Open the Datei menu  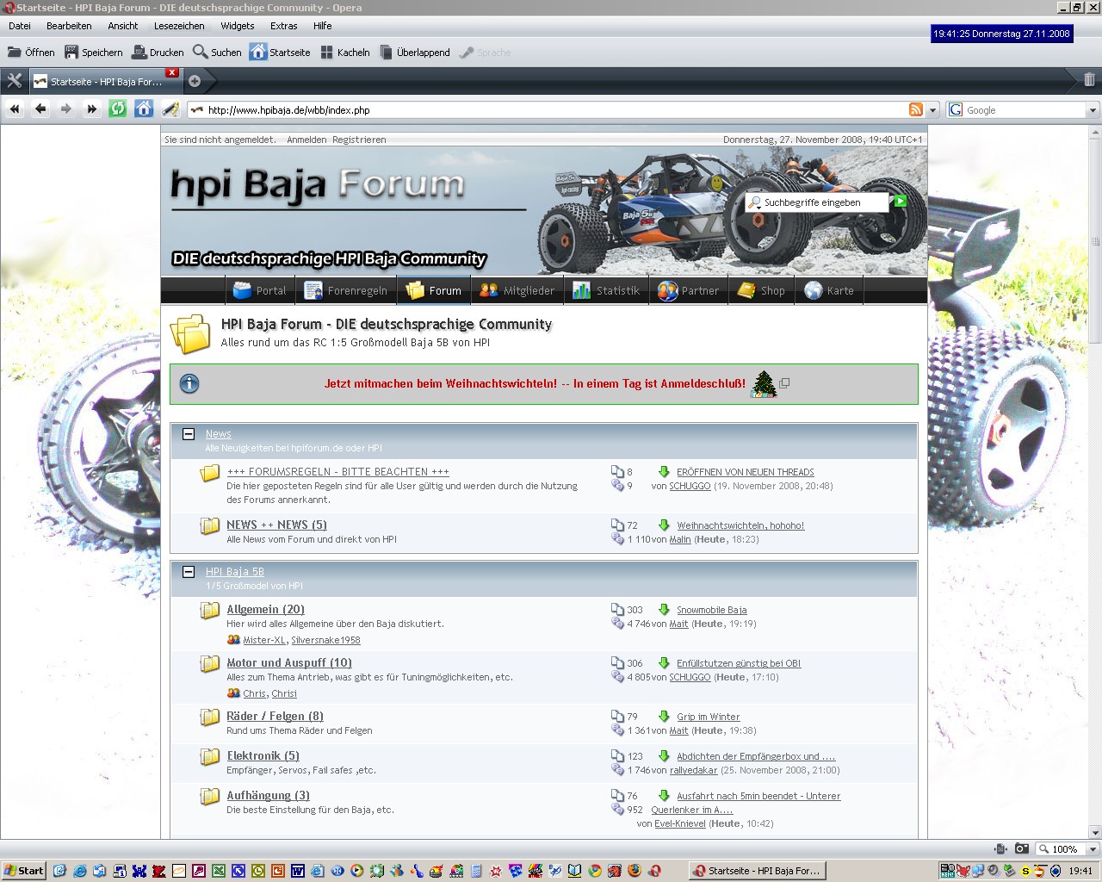19,26
